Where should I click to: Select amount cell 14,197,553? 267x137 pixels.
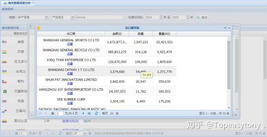click(117, 92)
